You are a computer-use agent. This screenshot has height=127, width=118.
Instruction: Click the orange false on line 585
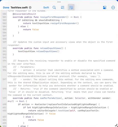tap(35, 30)
